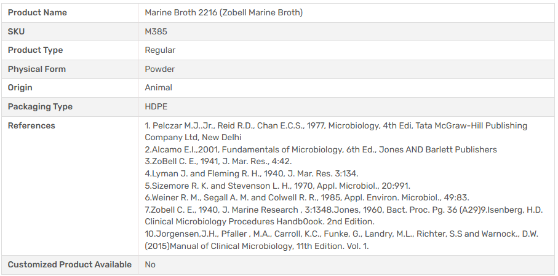Click the Pelczar 1977 Microbiology reference
558x276 pixels.
335,125
